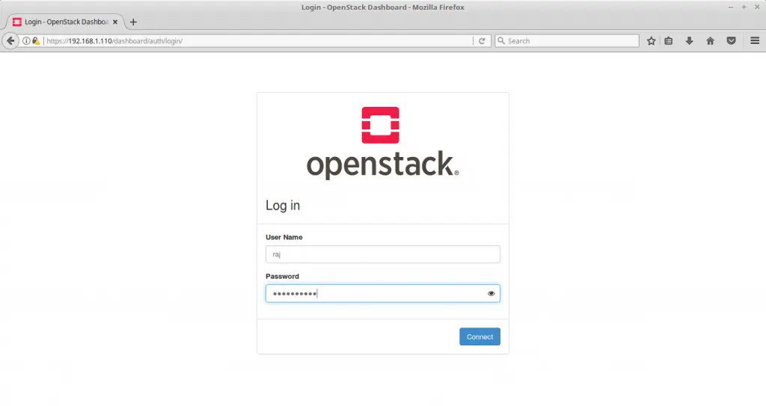Focus the User Name input field
This screenshot has height=406, width=766.
point(383,254)
